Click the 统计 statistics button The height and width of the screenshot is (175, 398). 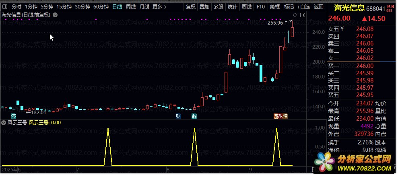tap(232, 7)
